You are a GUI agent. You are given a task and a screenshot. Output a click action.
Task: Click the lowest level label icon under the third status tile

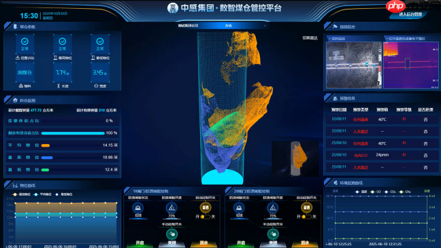(93, 58)
